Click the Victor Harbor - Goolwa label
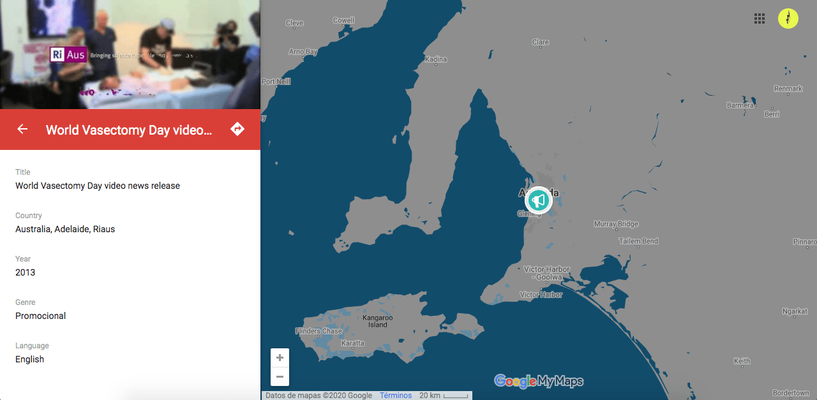Screen dimensions: 817x400 pos(543,273)
